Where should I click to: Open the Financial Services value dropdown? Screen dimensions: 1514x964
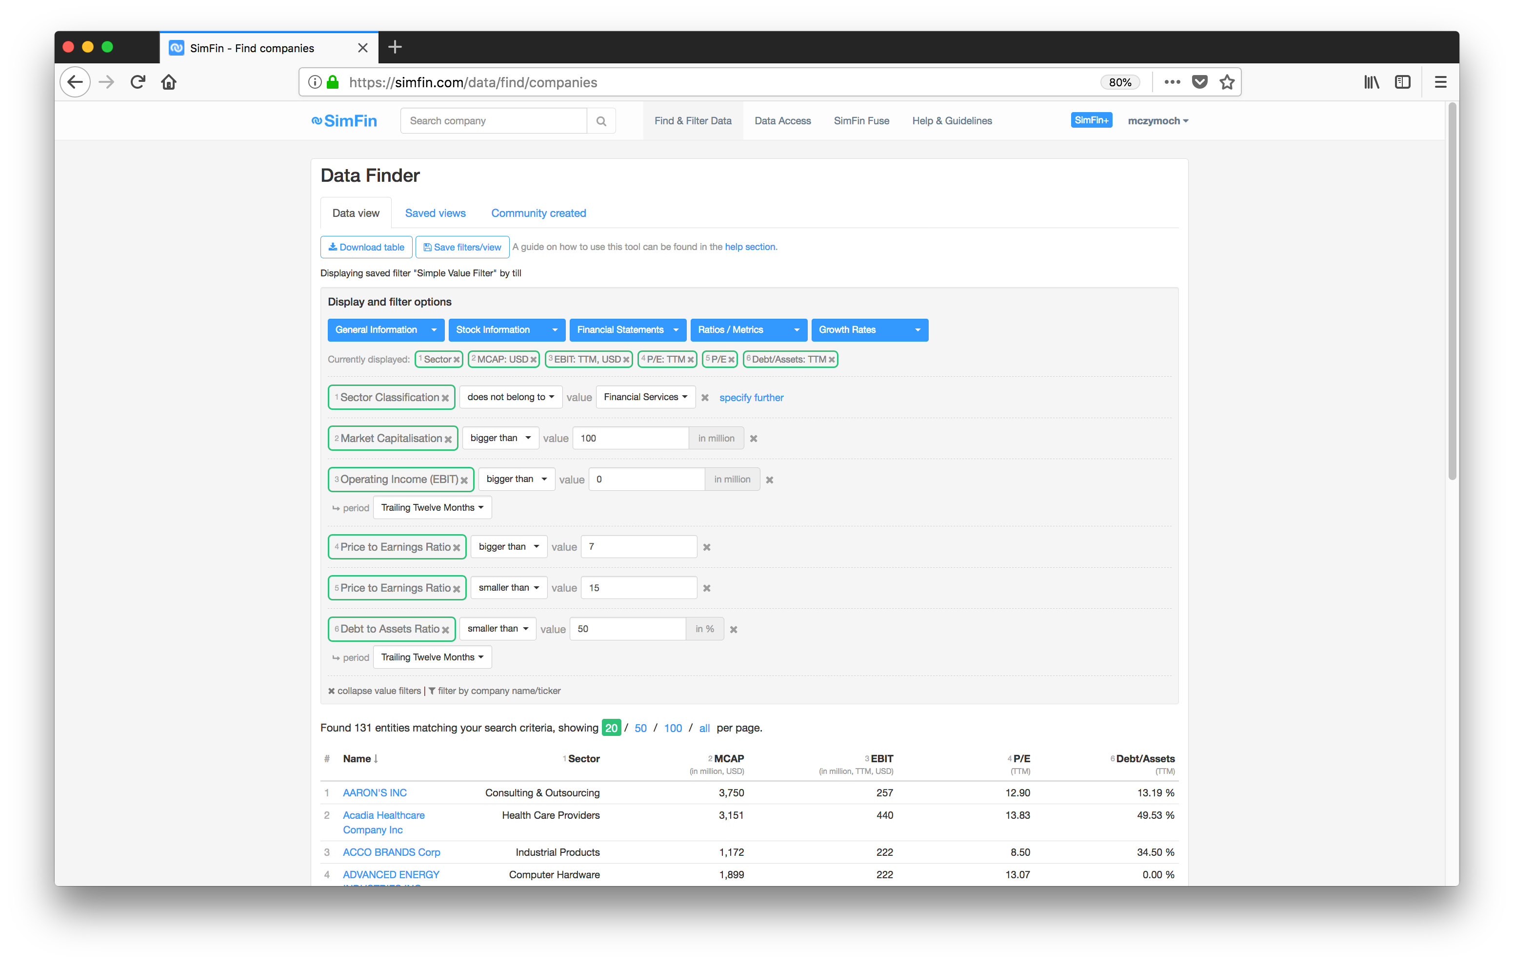pyautogui.click(x=645, y=397)
